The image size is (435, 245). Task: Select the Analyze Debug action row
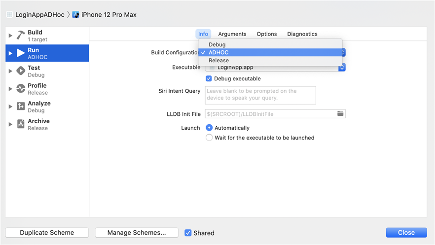click(47, 106)
